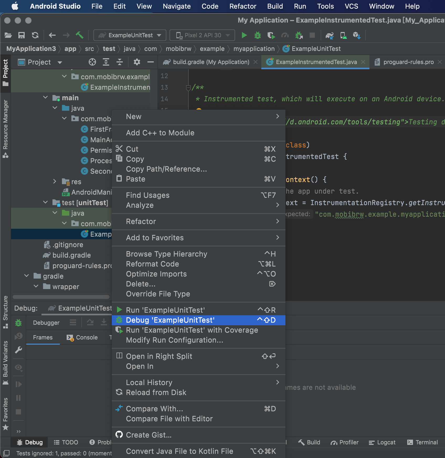Screen dimensions: 445x458
Task: Toggle the Debug tool window button
Action: 30,442
